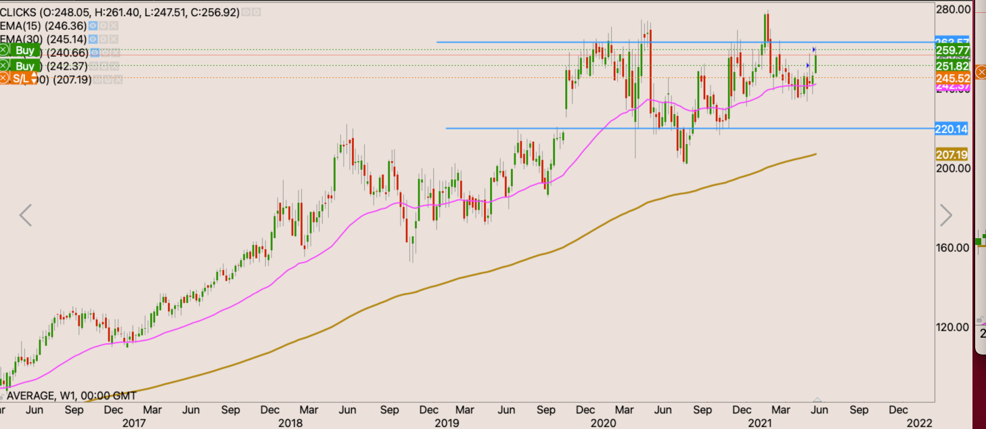Delete the EMA(30) indicator via X
Image resolution: width=986 pixels, height=429 pixels.
point(113,39)
